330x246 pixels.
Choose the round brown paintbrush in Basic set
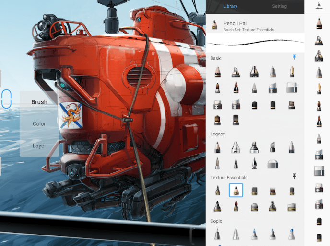point(217,88)
